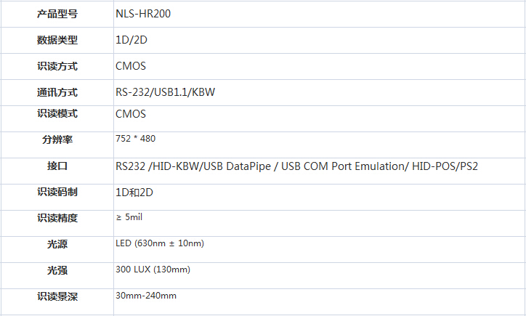The height and width of the screenshot is (316, 526).
Task: Click the 接口 label cell
Action: click(57, 166)
